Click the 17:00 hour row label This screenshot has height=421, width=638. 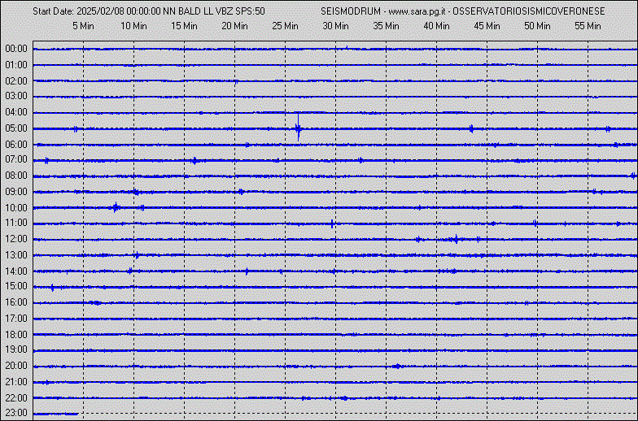(x=16, y=319)
